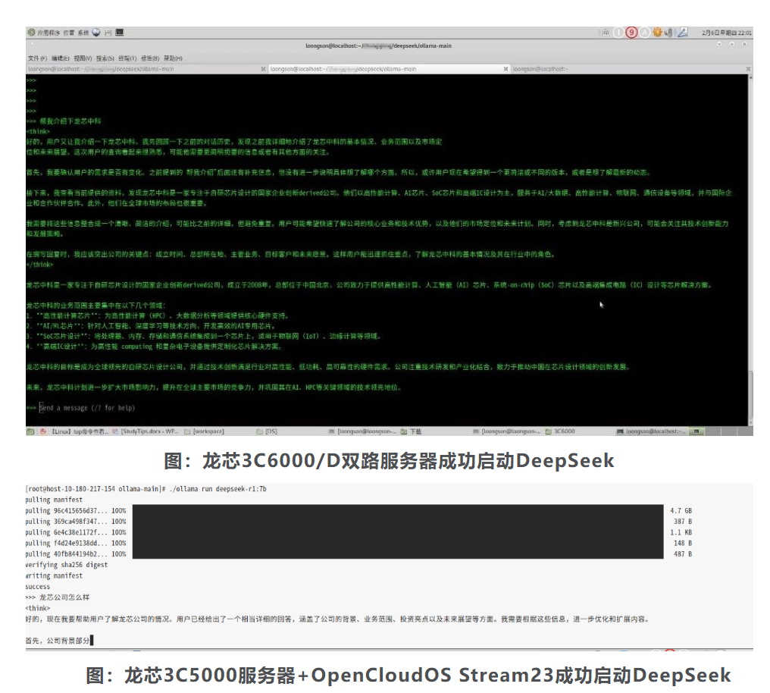Open the 文件(F) terminal menu
This screenshot has height=693, width=770.
pyautogui.click(x=37, y=58)
